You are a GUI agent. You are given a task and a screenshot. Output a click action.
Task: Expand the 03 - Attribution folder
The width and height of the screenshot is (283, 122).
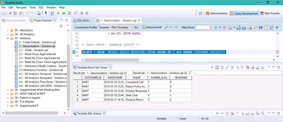(8, 30)
